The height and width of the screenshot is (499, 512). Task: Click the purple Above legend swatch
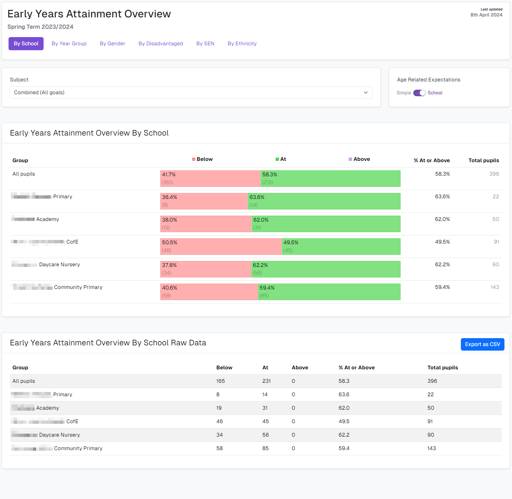(350, 159)
